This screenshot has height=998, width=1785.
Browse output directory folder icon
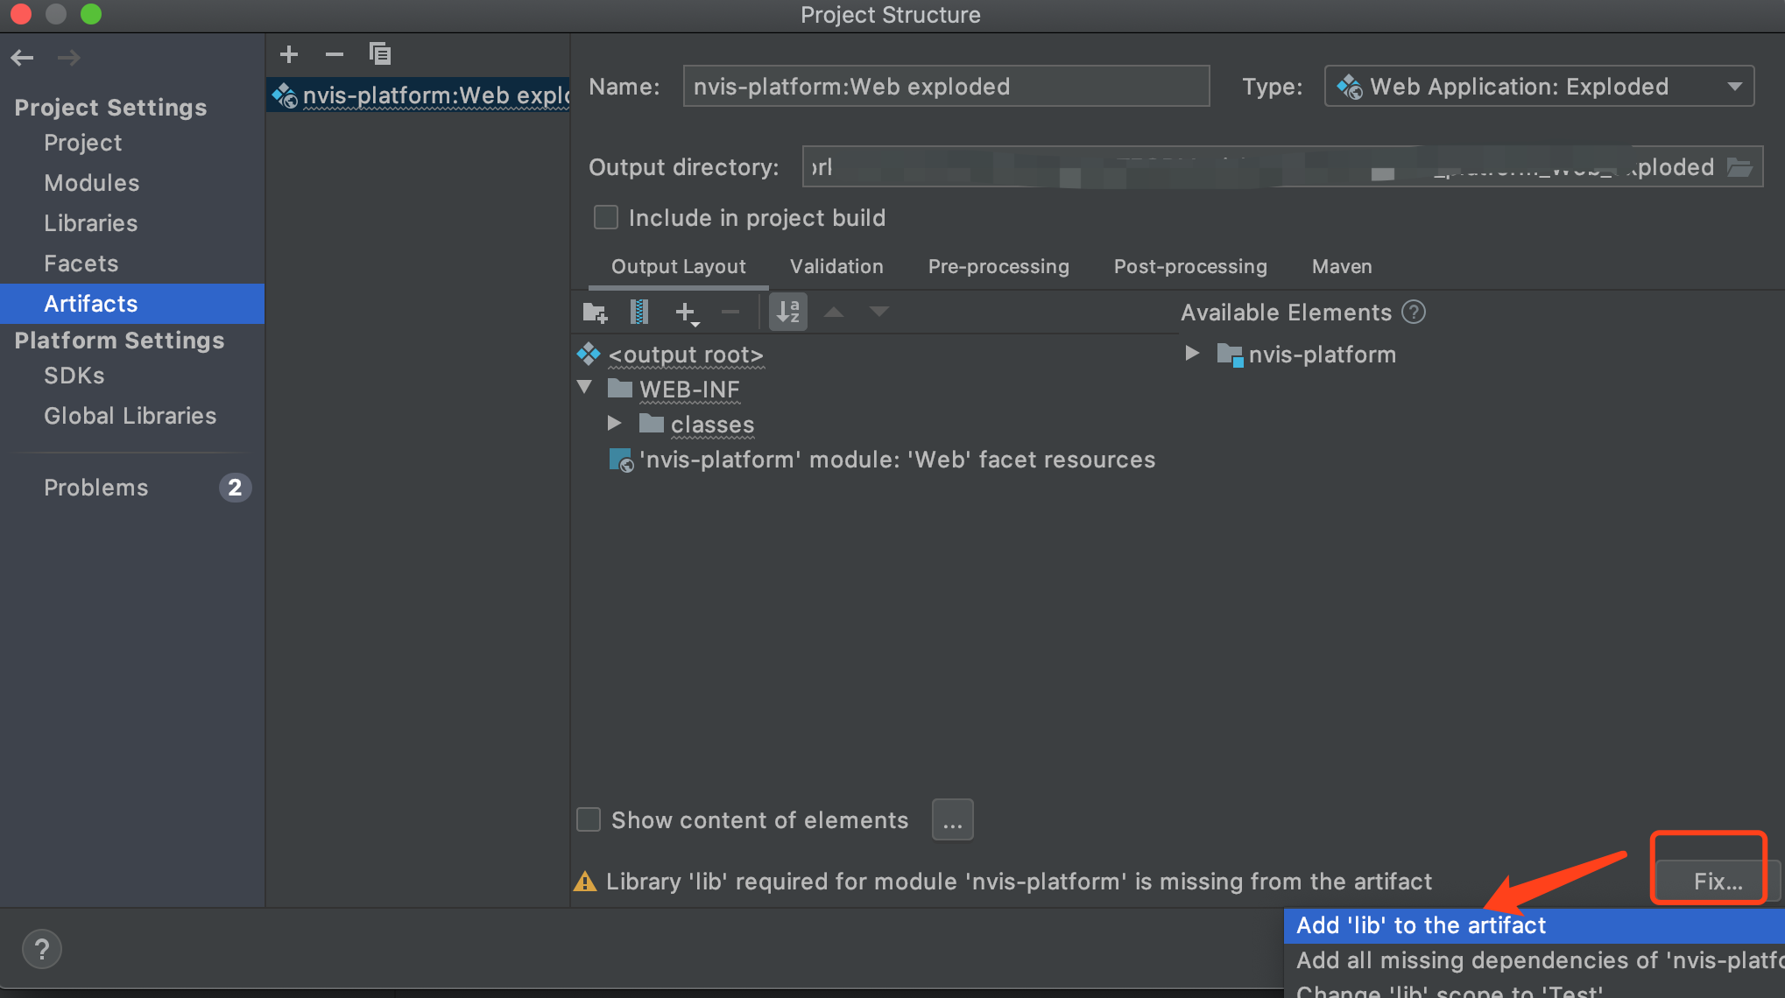pos(1739,166)
